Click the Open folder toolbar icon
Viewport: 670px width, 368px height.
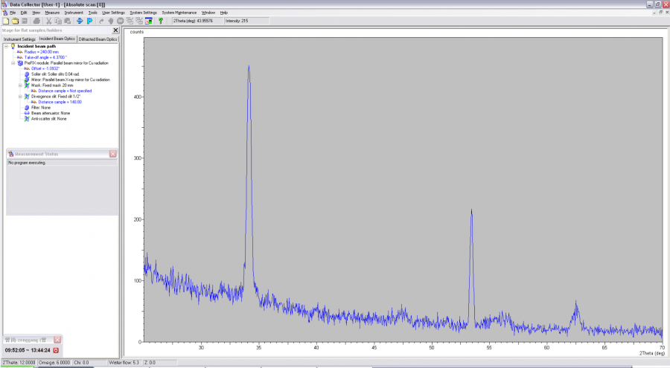(x=16, y=21)
